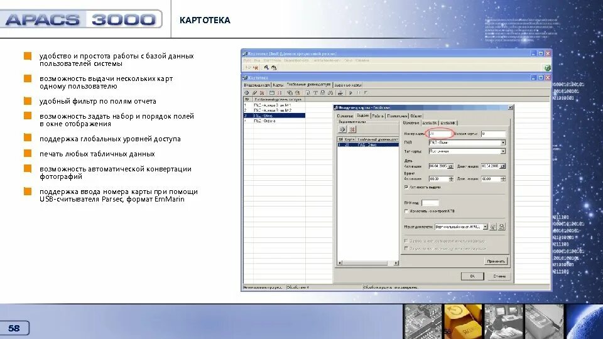The width and height of the screenshot is (603, 339).
Task: Click left arrow of issued cards list scrollbar
Action: [340, 263]
